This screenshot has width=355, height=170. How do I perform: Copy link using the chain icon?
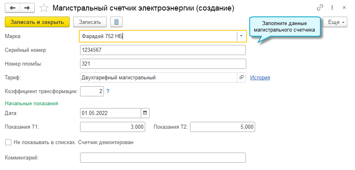(320, 8)
